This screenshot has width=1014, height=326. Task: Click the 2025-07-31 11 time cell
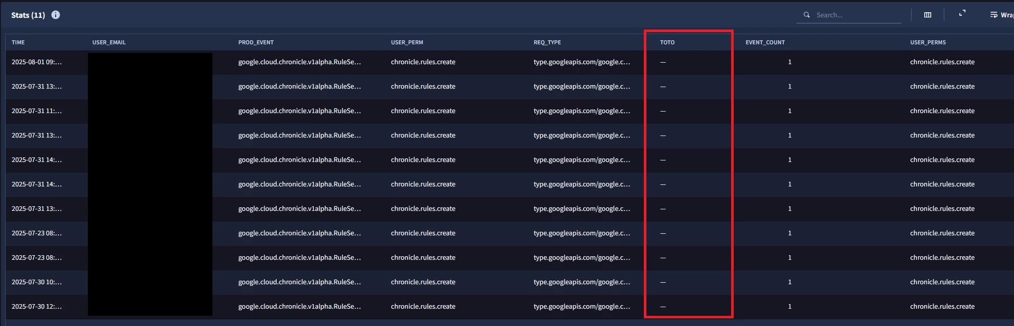point(37,111)
